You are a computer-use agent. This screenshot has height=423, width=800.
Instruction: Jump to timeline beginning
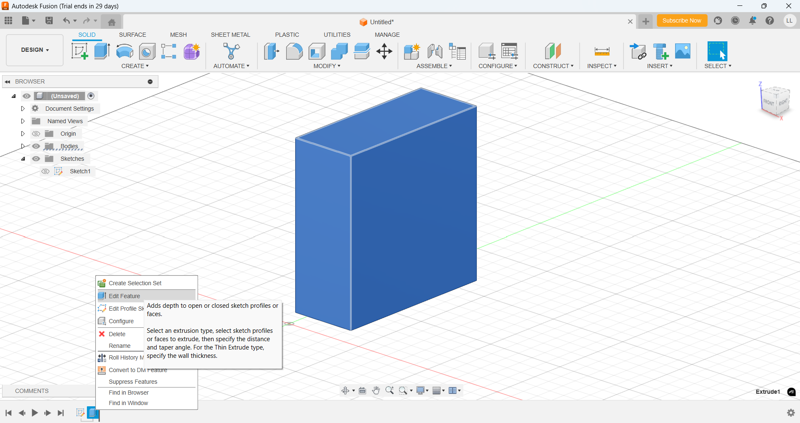point(8,413)
